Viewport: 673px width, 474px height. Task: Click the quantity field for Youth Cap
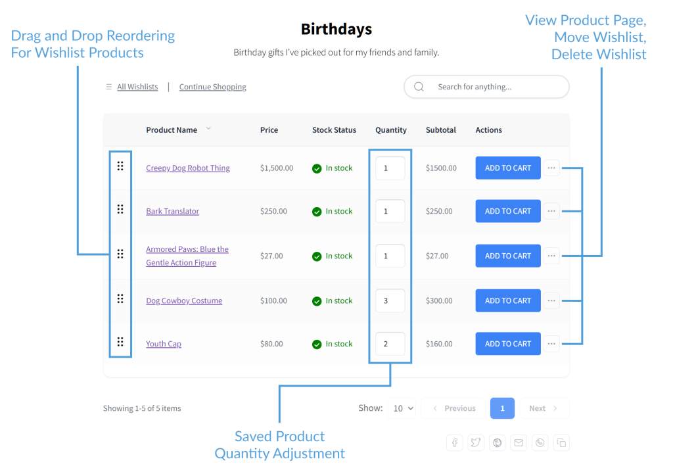tap(390, 343)
